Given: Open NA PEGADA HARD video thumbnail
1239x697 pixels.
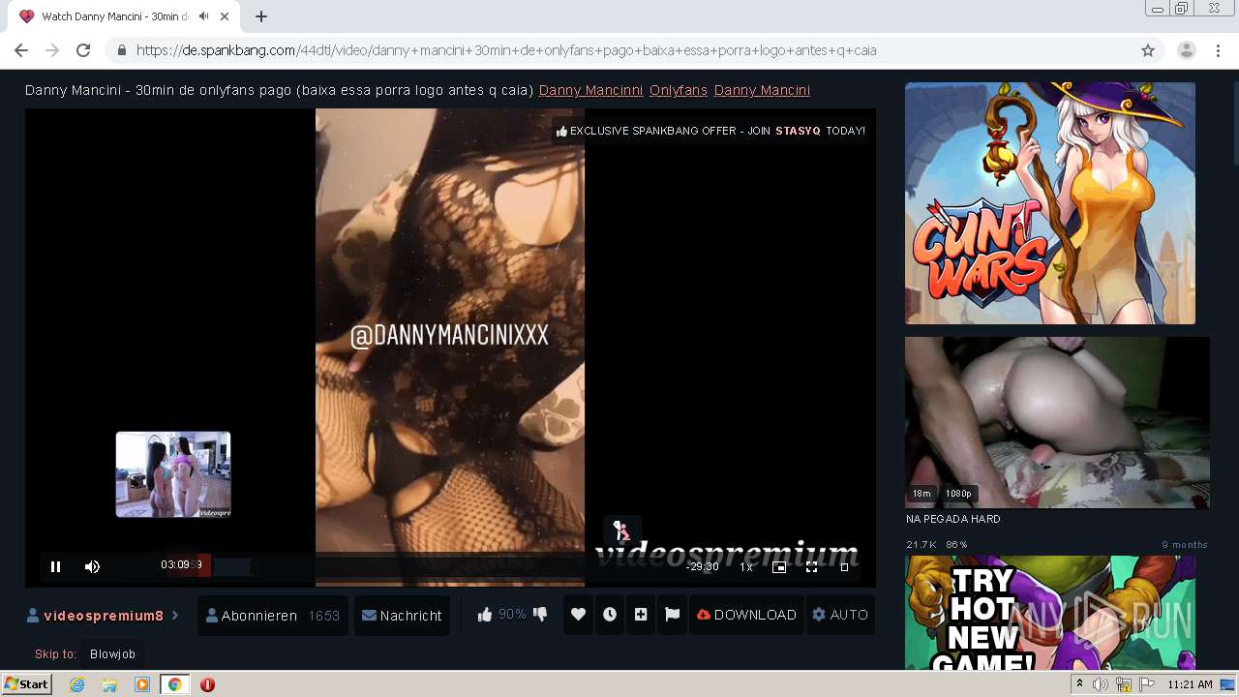Looking at the screenshot, I should coord(1057,422).
